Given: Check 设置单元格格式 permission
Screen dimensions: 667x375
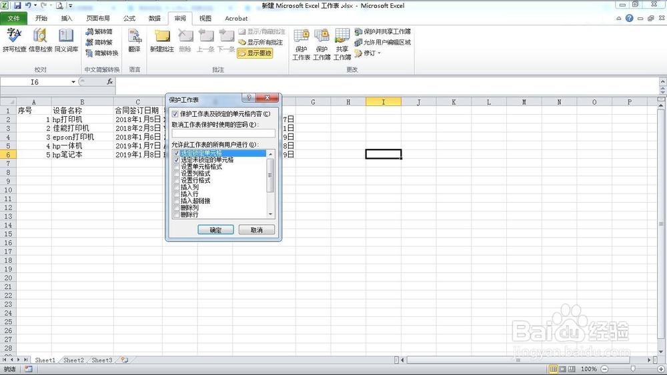Looking at the screenshot, I should 177,166.
